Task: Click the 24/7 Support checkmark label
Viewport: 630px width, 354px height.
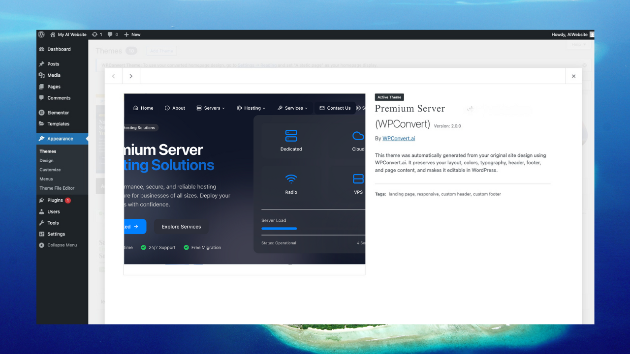Action: 158,248
